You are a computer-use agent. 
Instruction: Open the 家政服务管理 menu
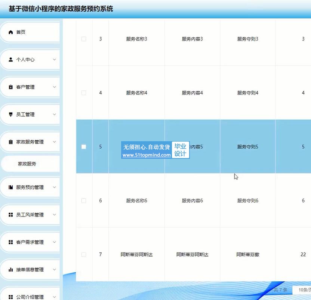pyautogui.click(x=30, y=142)
